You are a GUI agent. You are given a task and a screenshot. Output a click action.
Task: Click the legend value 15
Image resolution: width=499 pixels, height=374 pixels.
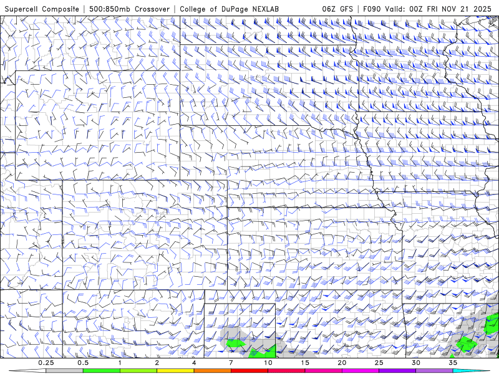coord(305,363)
